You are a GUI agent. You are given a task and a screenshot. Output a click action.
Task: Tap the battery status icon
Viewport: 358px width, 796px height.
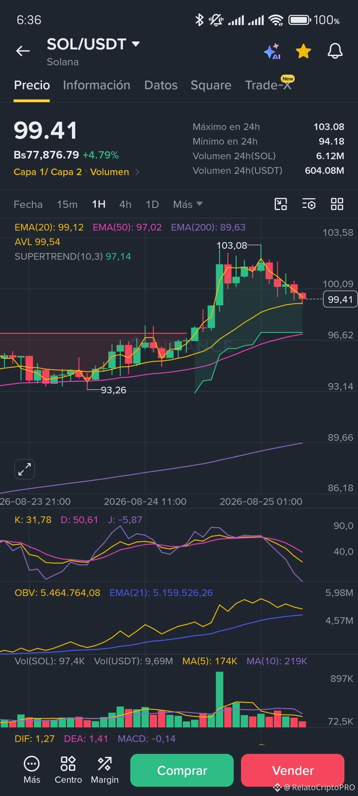299,20
